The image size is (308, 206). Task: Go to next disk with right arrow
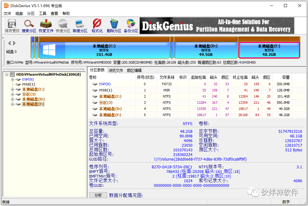point(14,43)
